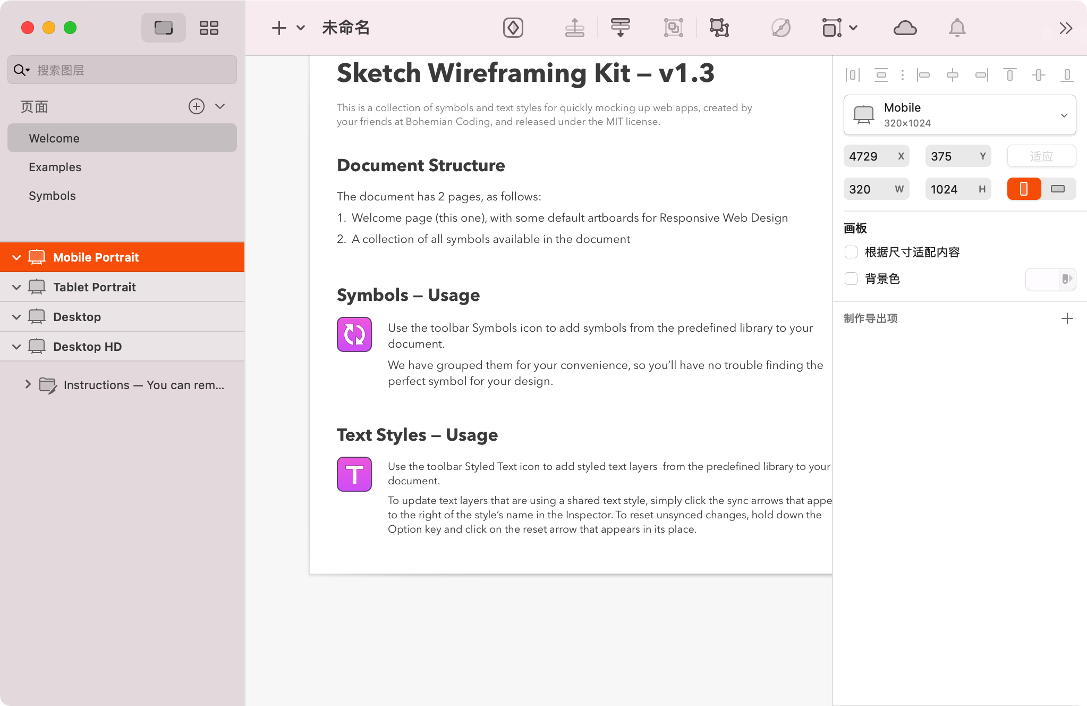Collapse the Desktop HD chevron
Screen dimensions: 1087x706
[16, 347]
